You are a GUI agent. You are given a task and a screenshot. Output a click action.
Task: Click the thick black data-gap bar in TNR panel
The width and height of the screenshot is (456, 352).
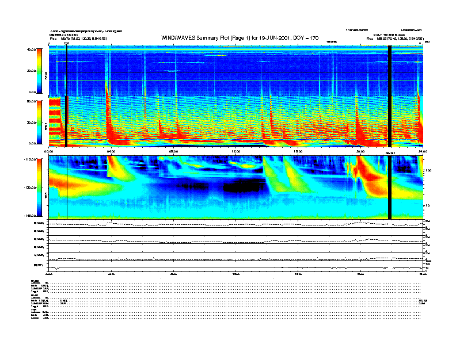click(390, 188)
